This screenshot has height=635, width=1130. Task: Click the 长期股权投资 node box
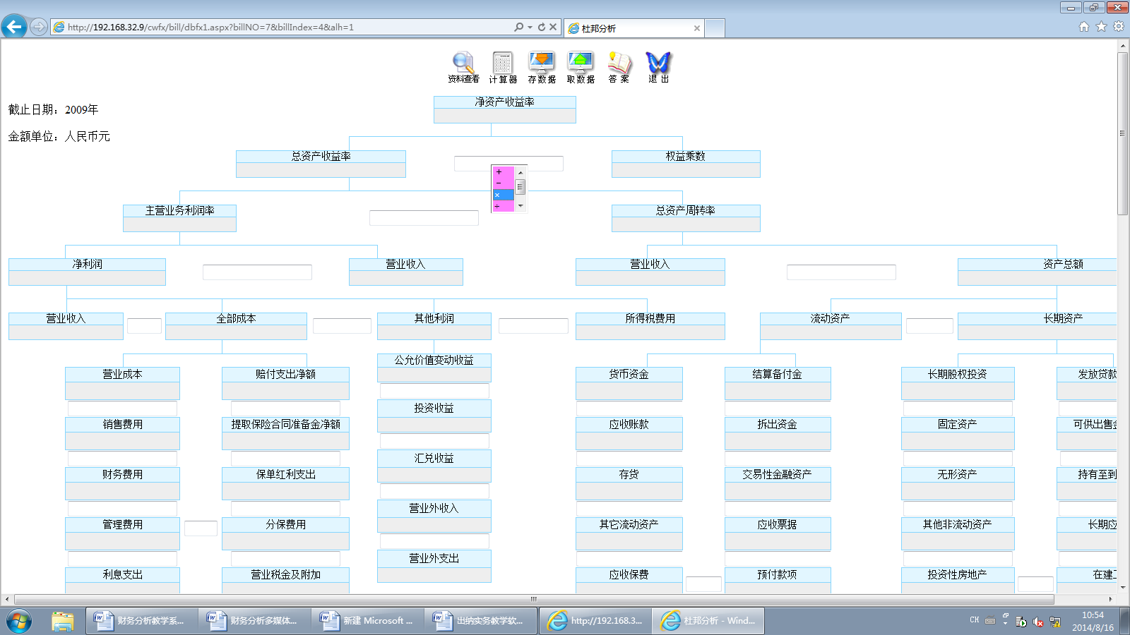(x=958, y=383)
